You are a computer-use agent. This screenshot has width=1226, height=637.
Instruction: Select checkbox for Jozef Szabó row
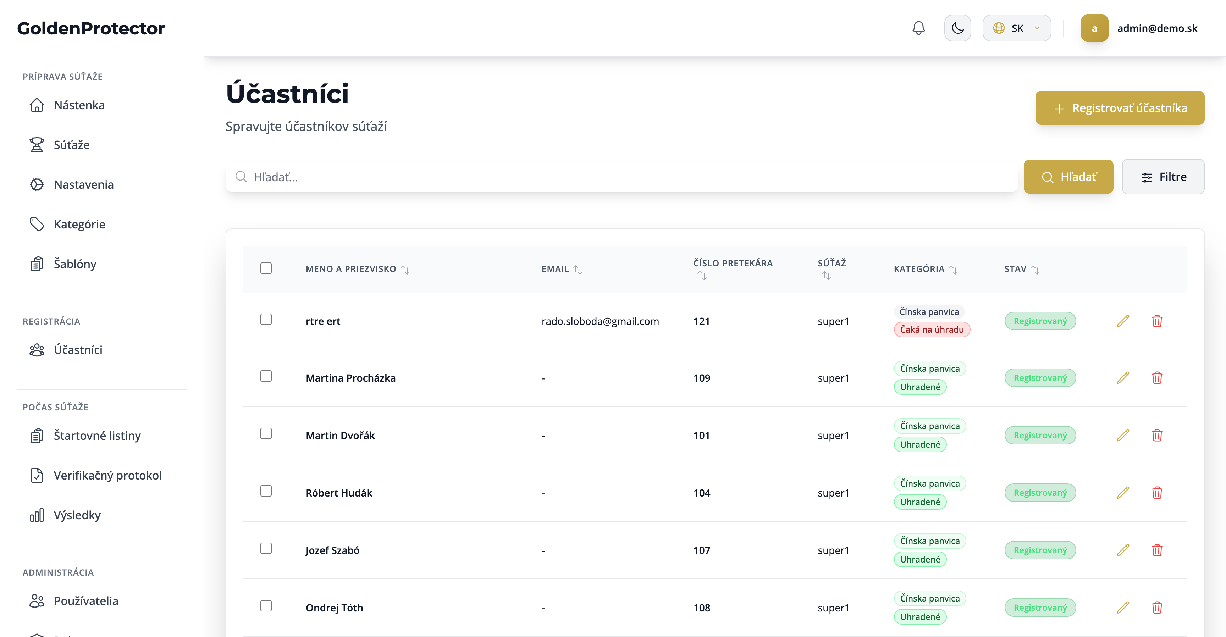point(266,549)
